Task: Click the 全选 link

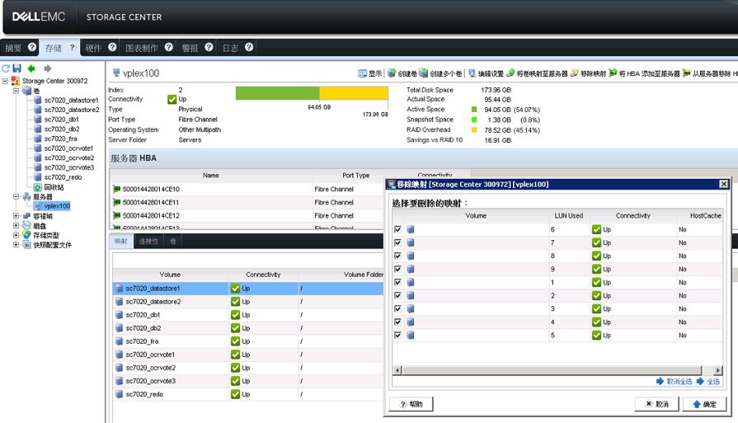Action: click(708, 382)
